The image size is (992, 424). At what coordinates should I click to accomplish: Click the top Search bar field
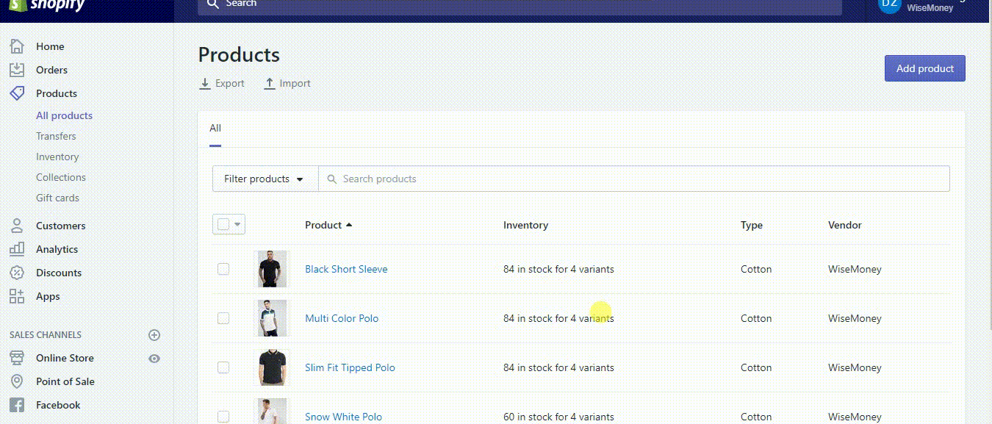point(520,6)
